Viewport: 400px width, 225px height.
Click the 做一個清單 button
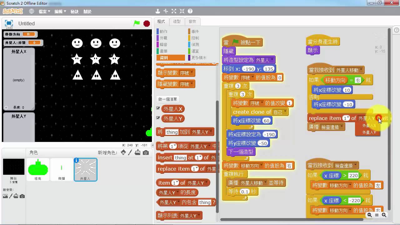tap(168, 99)
